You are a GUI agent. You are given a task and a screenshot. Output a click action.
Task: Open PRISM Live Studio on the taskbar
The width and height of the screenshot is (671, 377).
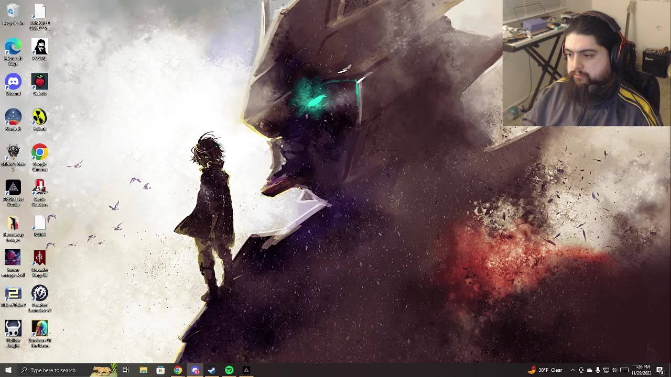246,370
